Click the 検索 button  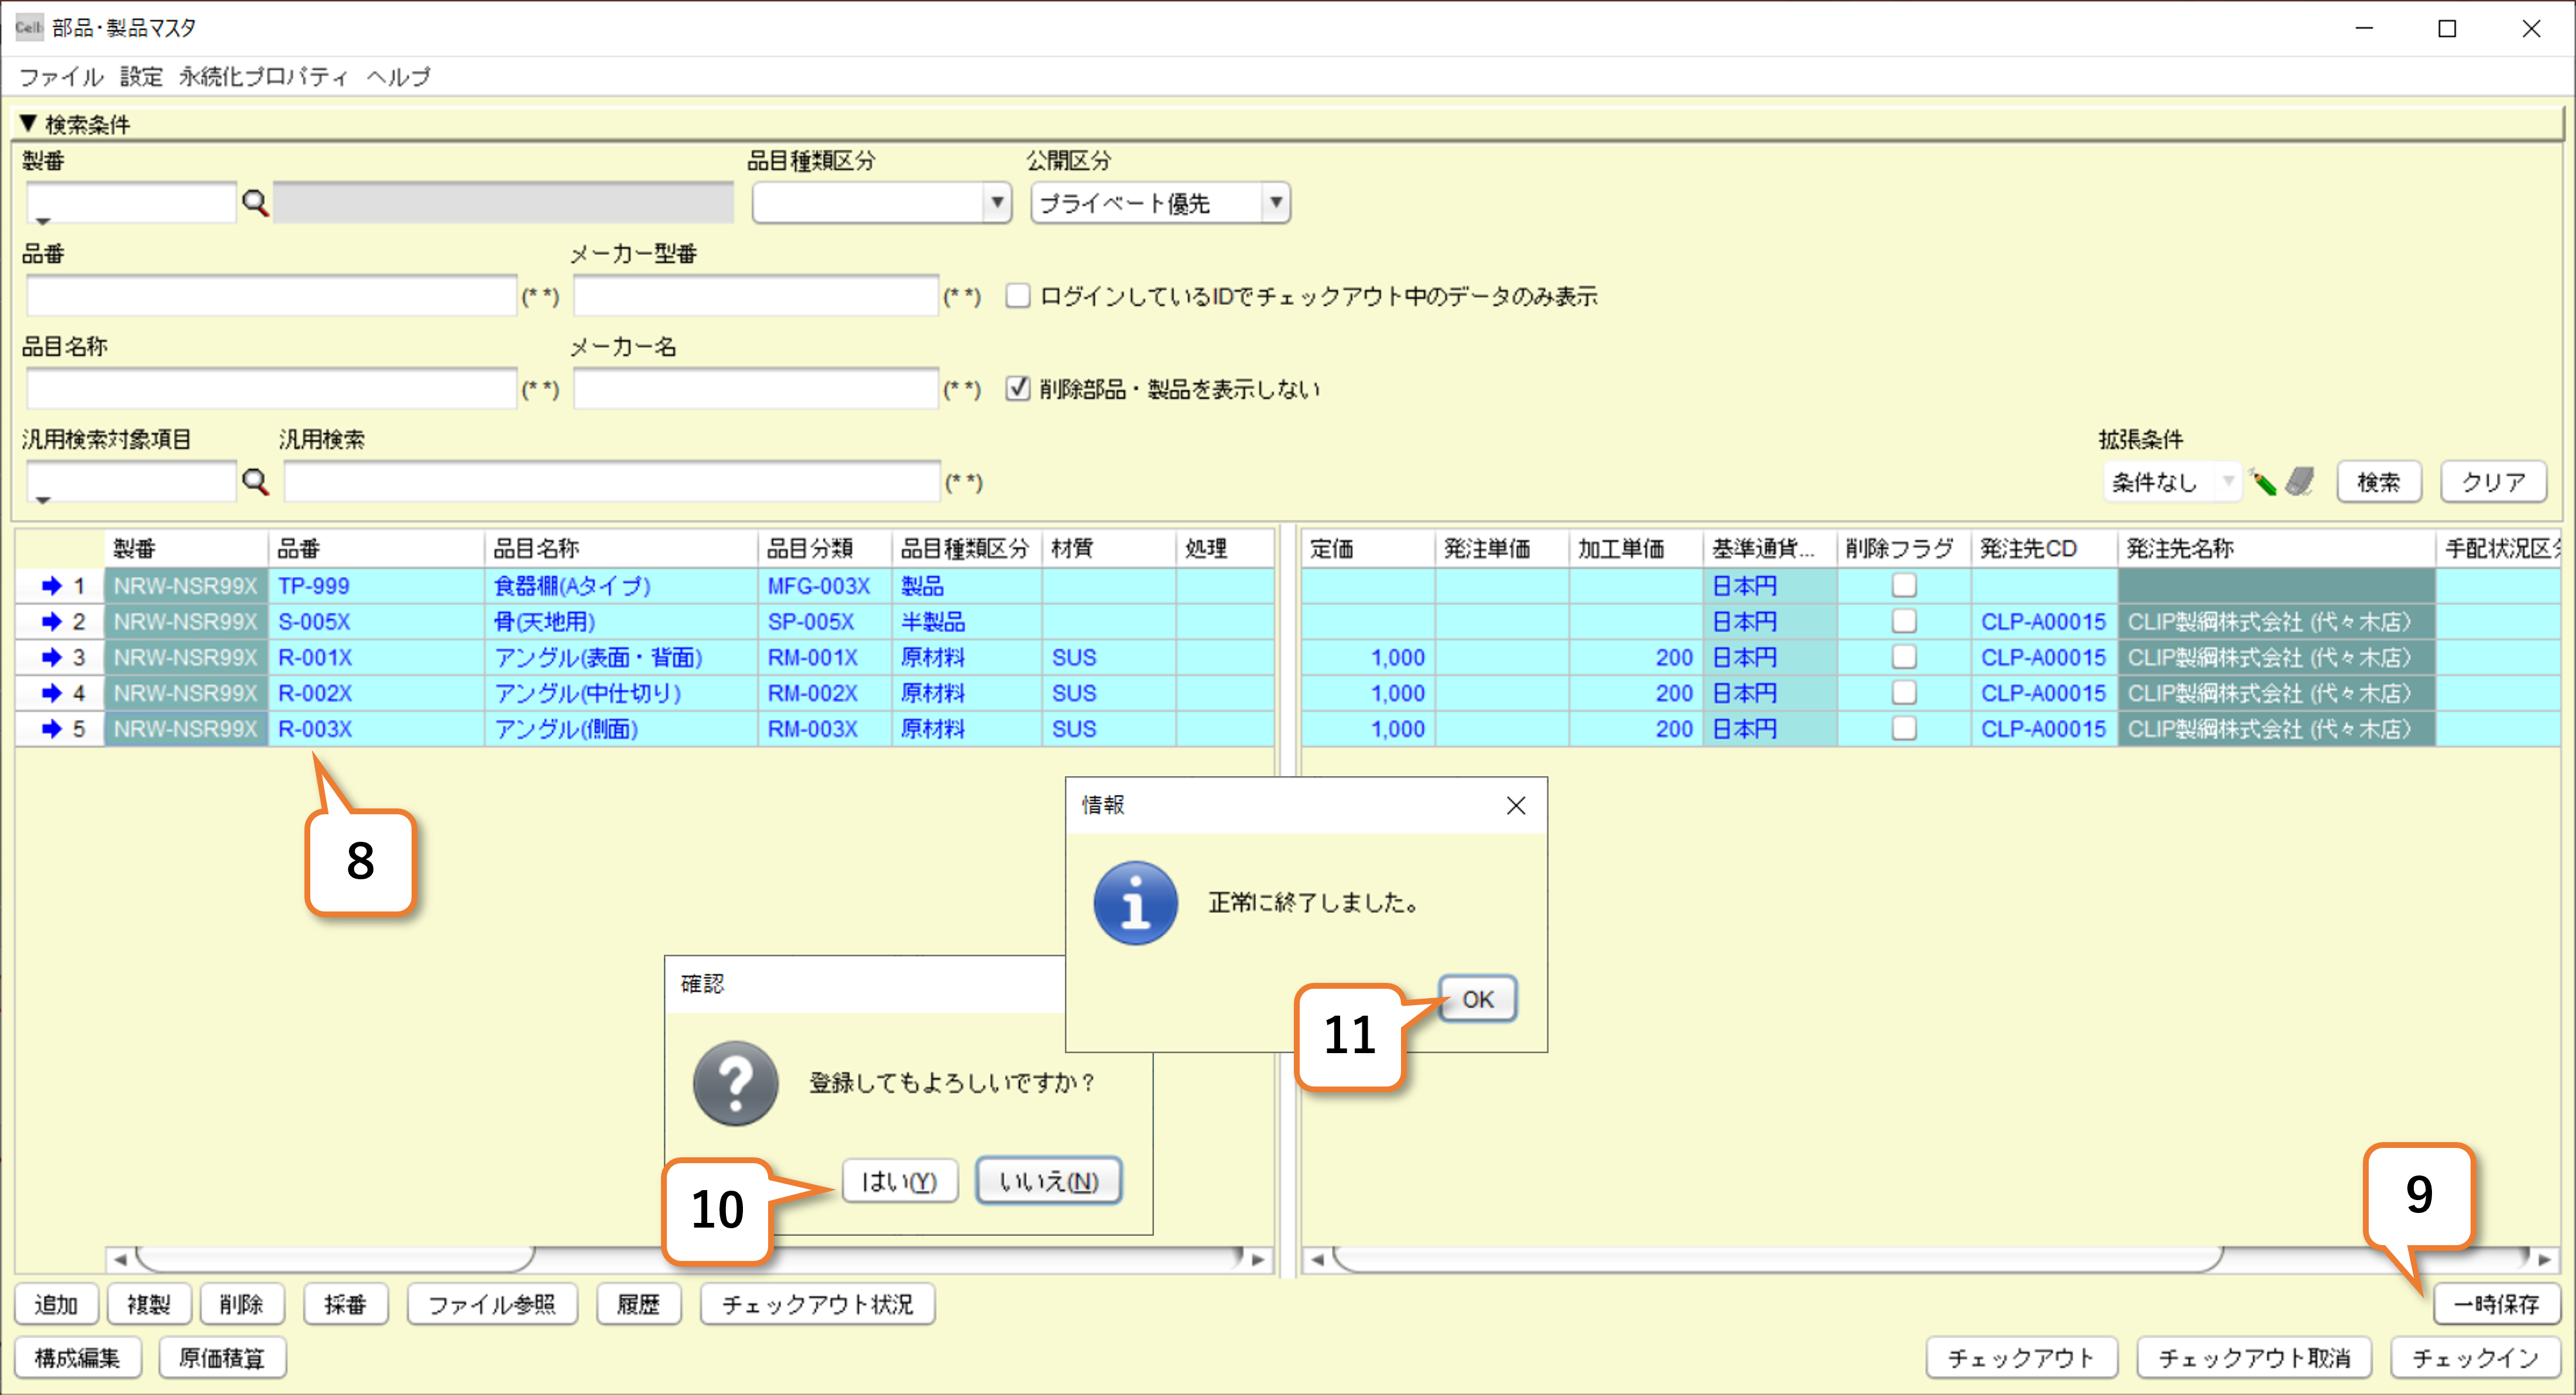pyautogui.click(x=2378, y=482)
